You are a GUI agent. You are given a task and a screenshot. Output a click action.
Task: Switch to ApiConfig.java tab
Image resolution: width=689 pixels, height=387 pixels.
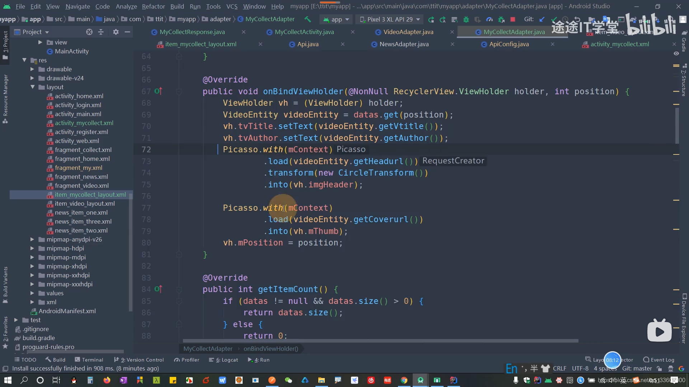pos(509,44)
